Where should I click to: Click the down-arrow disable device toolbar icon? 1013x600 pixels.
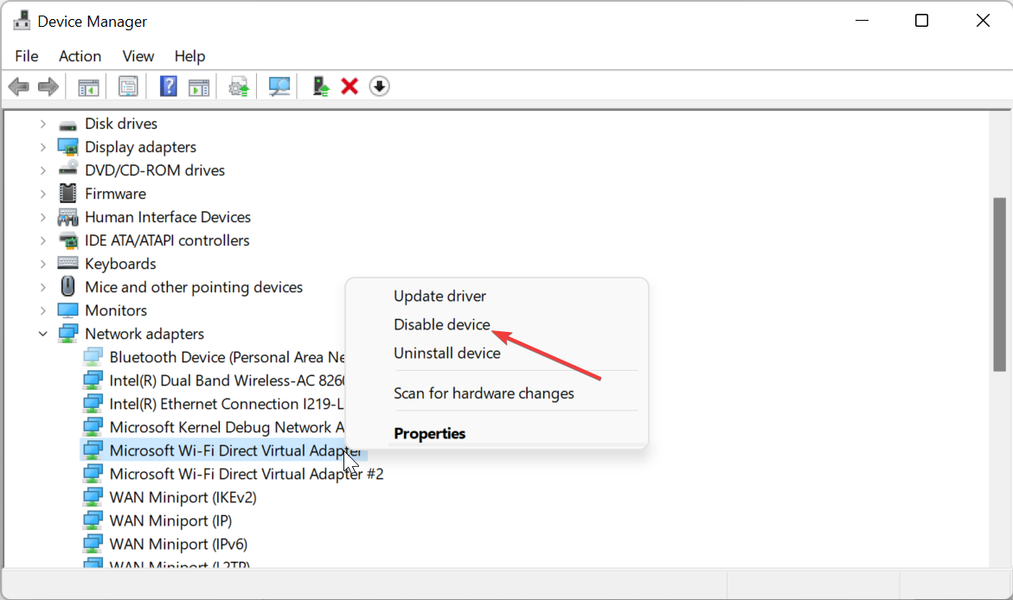(x=379, y=86)
